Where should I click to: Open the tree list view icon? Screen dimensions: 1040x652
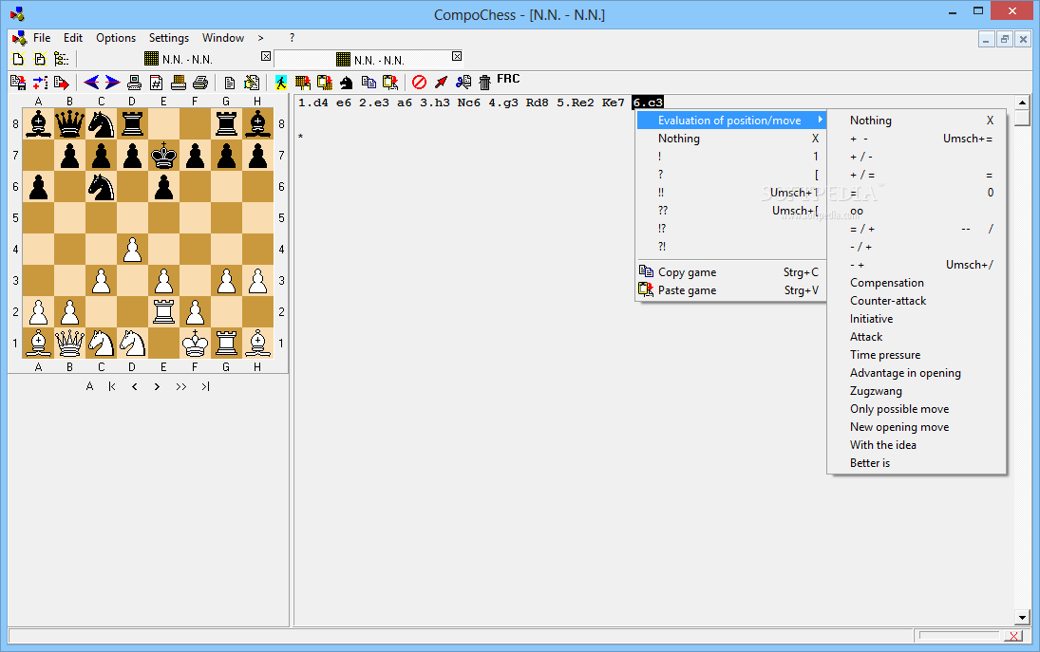tap(61, 59)
